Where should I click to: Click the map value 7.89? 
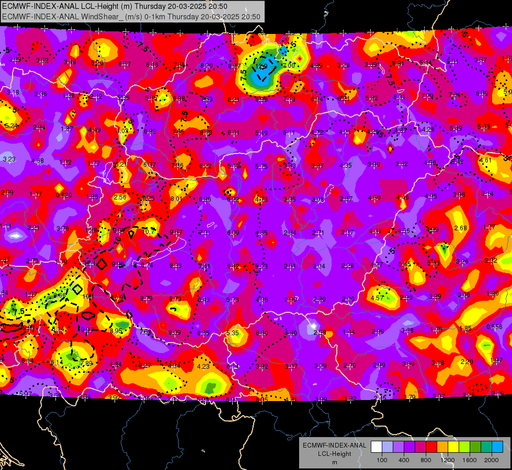pyautogui.click(x=86, y=363)
